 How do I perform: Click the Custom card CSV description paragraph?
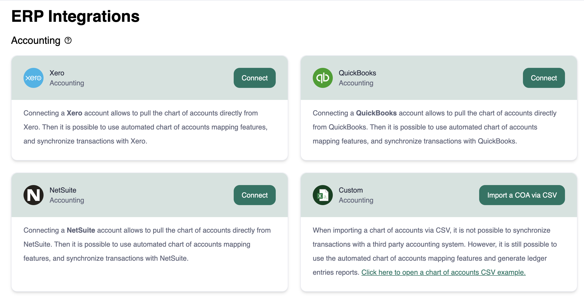tap(434, 244)
